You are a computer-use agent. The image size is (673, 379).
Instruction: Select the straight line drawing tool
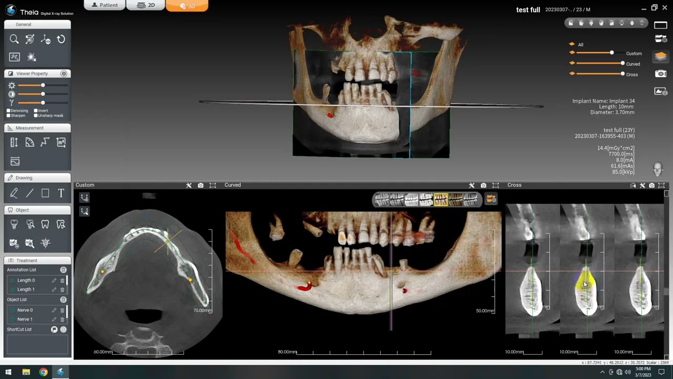tap(30, 193)
